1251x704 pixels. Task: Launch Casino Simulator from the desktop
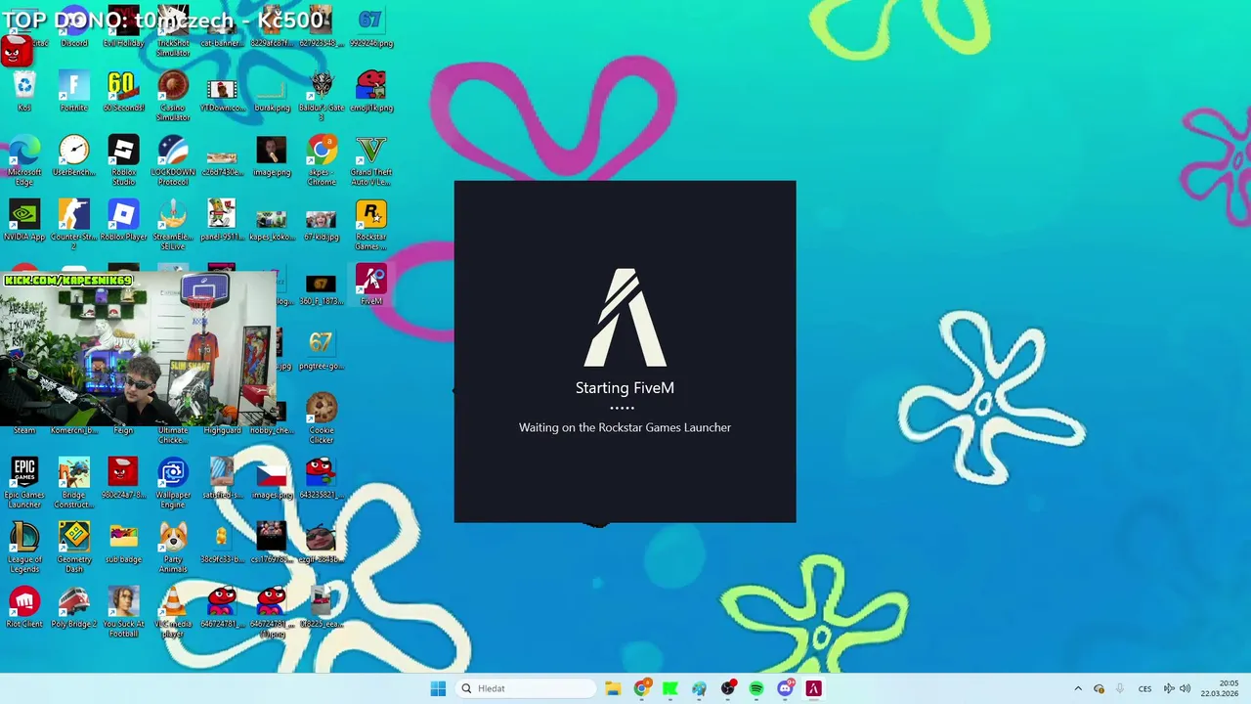173,96
